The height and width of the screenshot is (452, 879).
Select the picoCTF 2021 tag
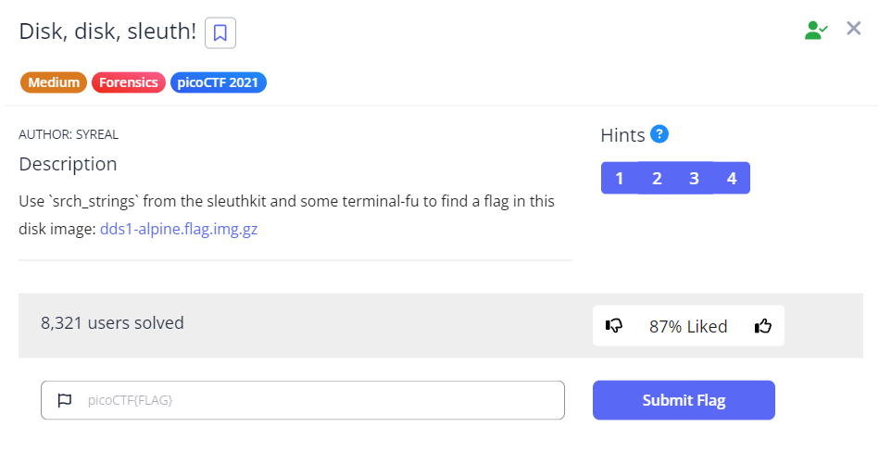pos(218,82)
